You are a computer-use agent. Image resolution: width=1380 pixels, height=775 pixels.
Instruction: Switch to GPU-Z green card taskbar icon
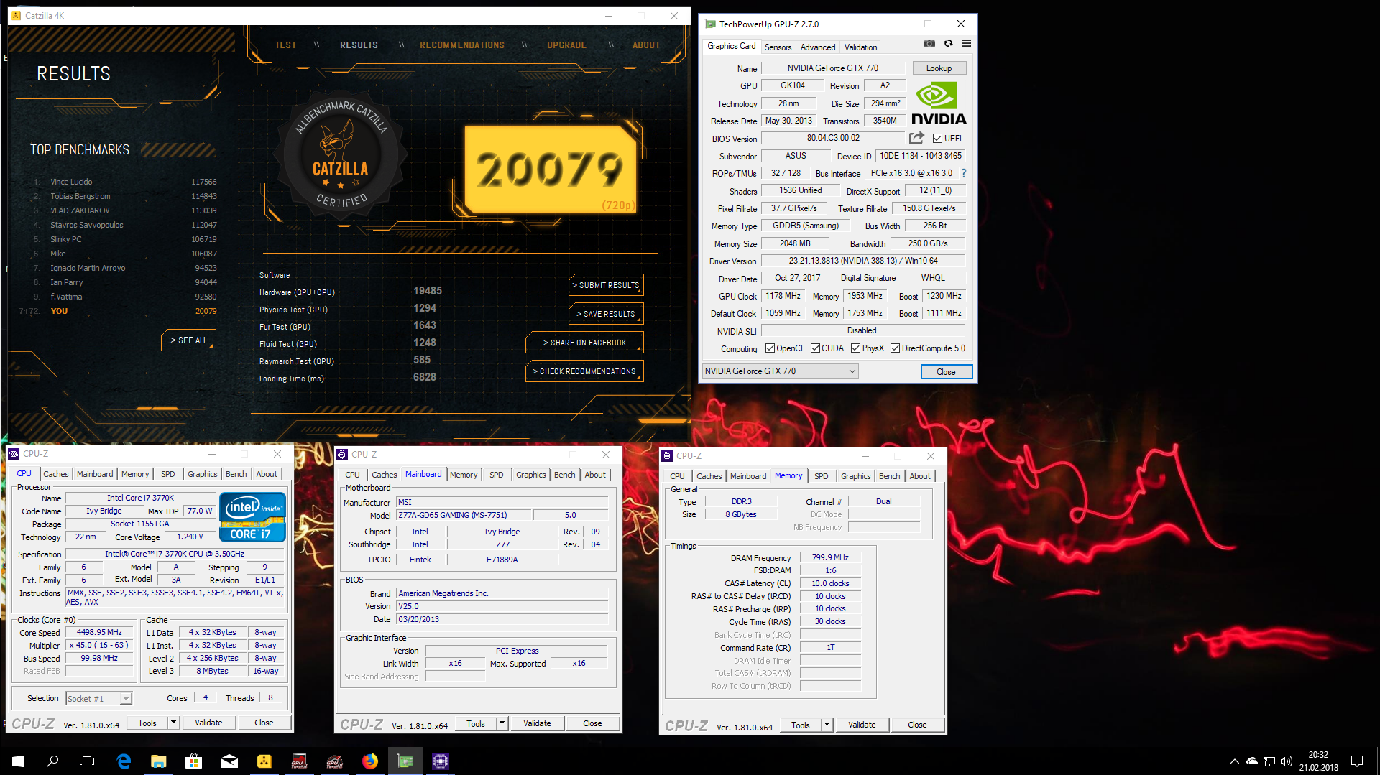tap(405, 761)
